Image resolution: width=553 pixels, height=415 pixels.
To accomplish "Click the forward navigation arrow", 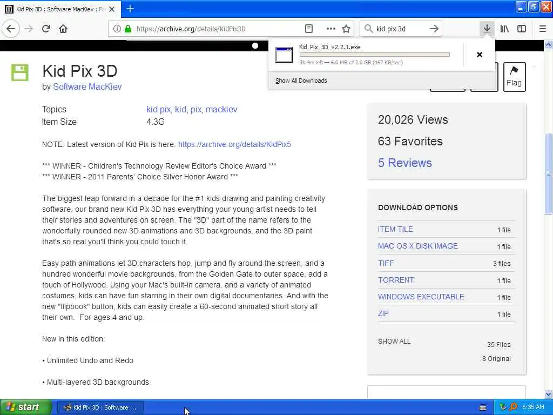I will tap(29, 29).
